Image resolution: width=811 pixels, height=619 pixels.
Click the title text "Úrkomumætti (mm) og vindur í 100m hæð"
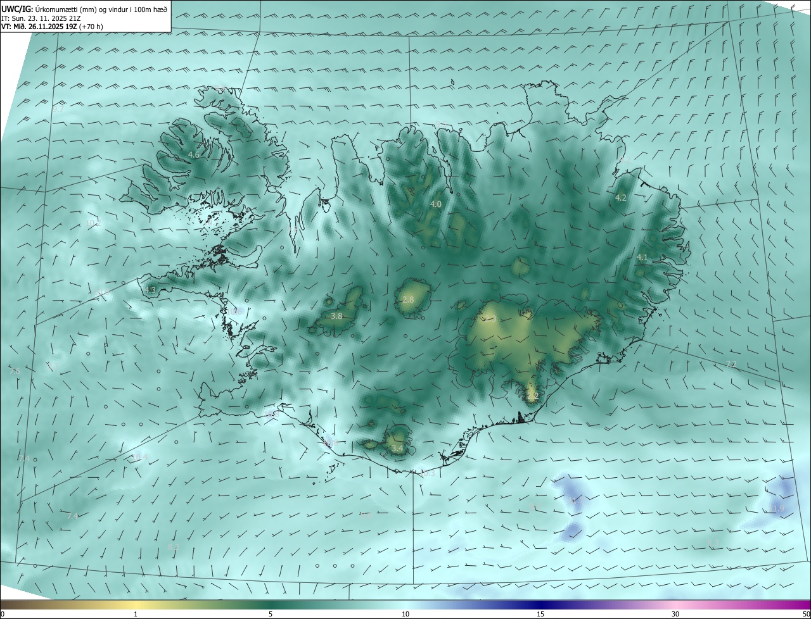pos(100,9)
